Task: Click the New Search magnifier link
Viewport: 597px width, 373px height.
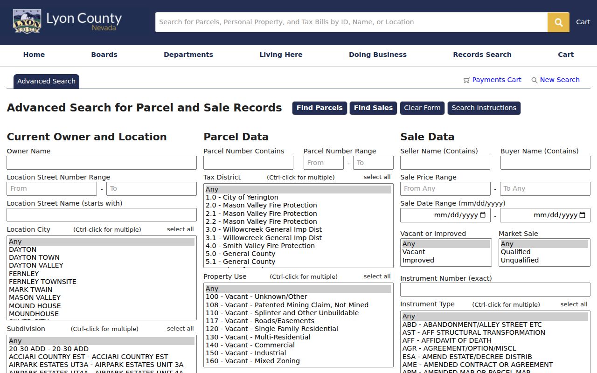Action: [555, 80]
